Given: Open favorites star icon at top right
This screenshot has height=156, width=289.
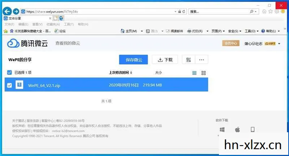Looking at the screenshot, I should pos(271,12).
